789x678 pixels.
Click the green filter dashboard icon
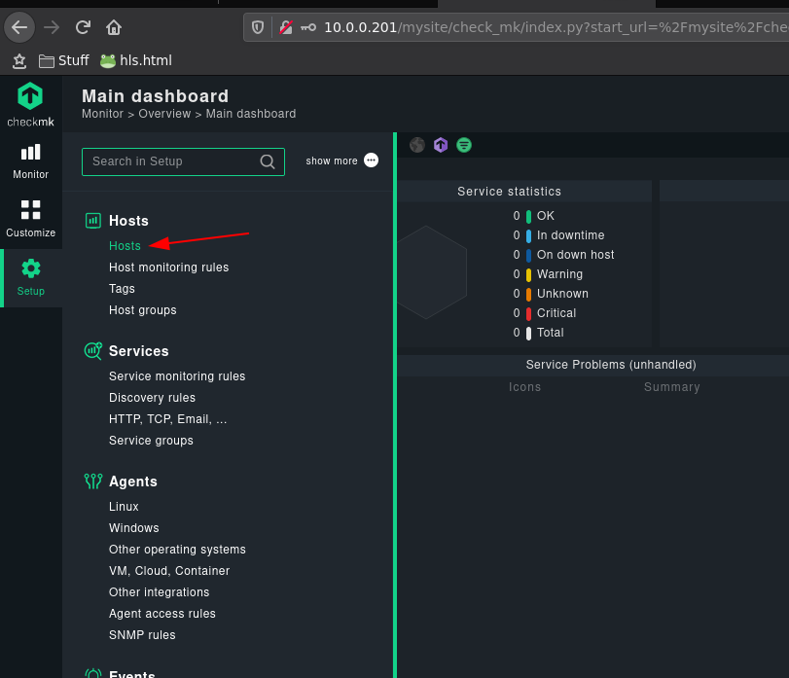464,145
